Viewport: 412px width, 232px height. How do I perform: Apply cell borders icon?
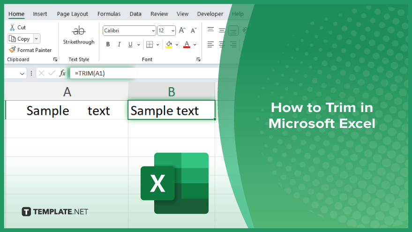[x=150, y=45]
